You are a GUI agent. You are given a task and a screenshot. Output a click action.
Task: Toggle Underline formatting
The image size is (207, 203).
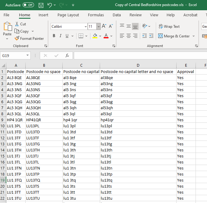pos(67,36)
